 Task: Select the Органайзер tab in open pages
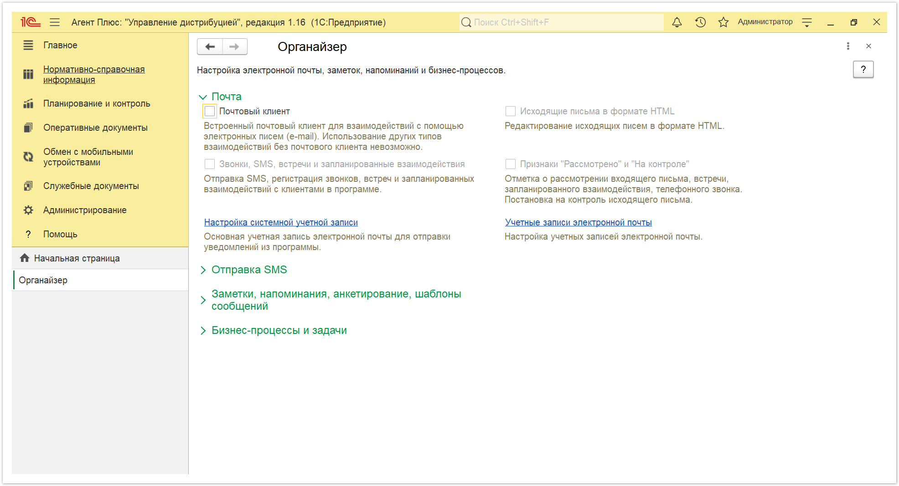tap(100, 280)
